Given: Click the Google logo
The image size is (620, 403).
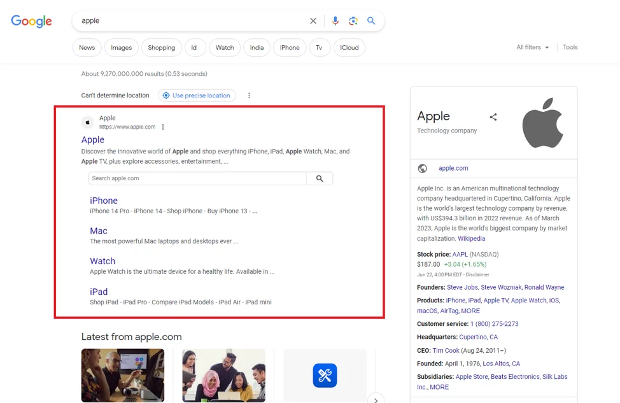Looking at the screenshot, I should click(31, 21).
